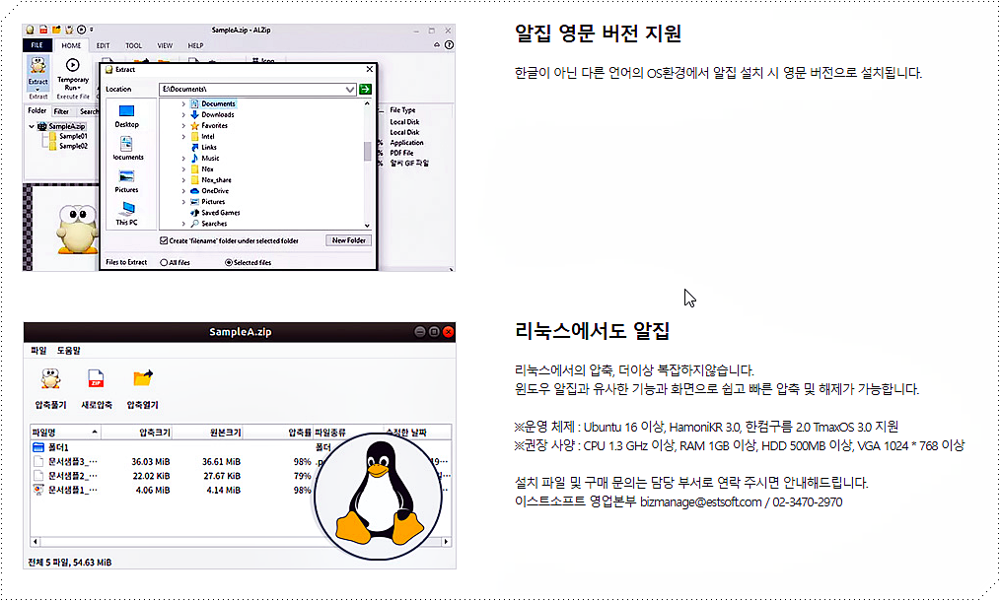Expand the Downloads node in Extract tree
The width and height of the screenshot is (1000, 601).
183,114
